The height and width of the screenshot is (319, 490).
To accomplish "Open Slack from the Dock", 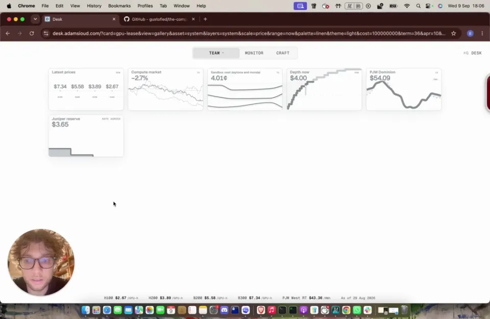I will [x=367, y=310].
